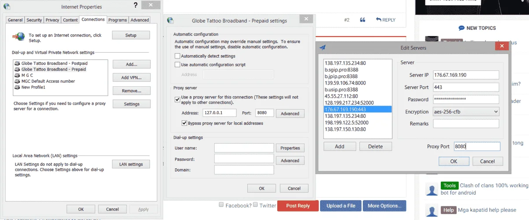Click the Edit Servers paper-plane title icon
The width and height of the screenshot is (529, 220).
click(323, 48)
